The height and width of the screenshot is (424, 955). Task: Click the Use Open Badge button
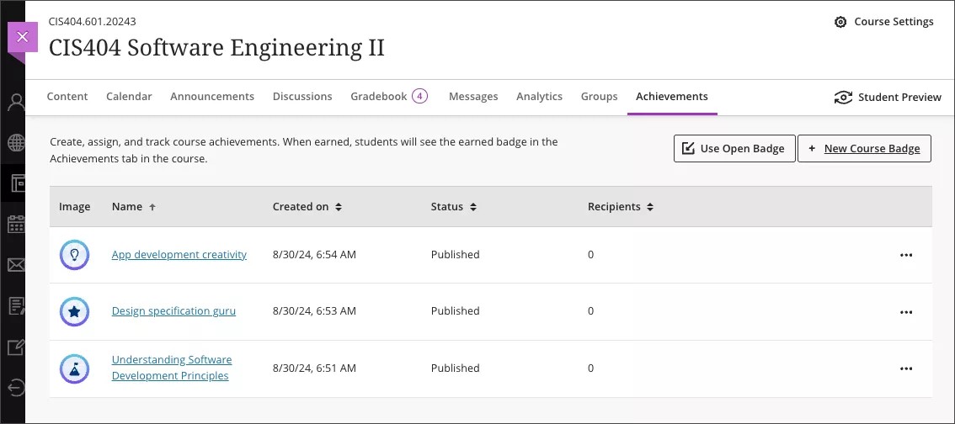coord(734,149)
